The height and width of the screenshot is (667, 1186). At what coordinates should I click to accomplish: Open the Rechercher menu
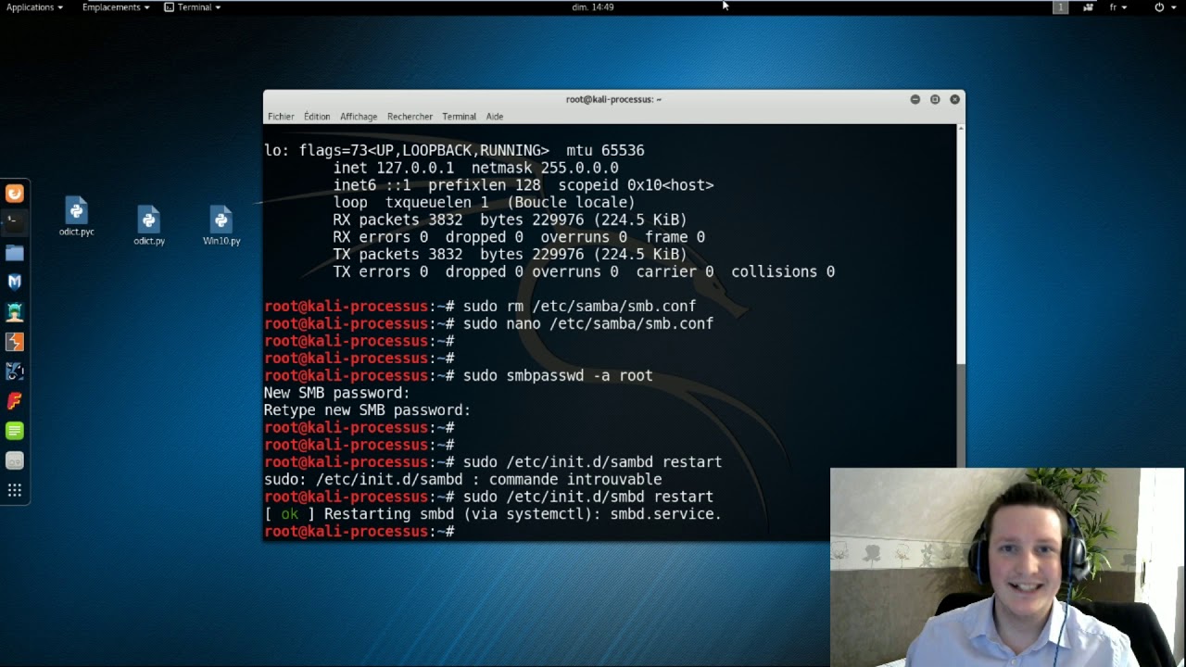410,117
